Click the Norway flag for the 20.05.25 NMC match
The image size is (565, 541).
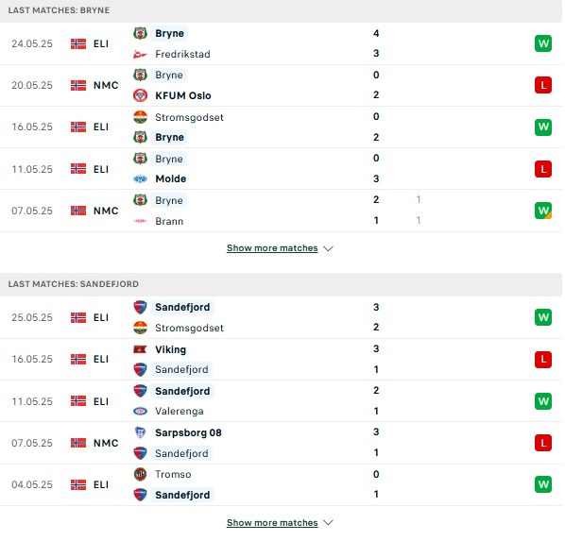[x=78, y=85]
